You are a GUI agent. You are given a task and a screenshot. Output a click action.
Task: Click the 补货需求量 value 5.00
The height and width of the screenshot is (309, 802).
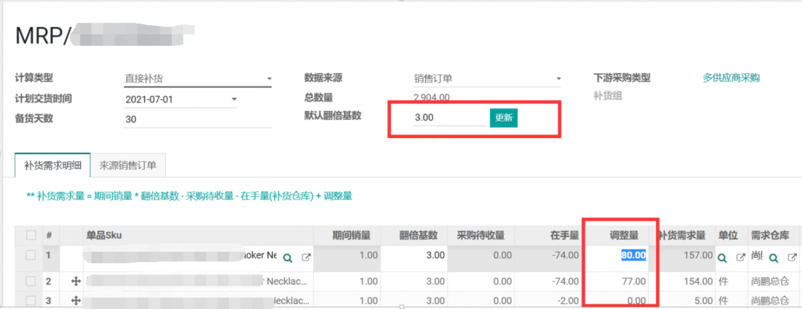click(x=703, y=300)
